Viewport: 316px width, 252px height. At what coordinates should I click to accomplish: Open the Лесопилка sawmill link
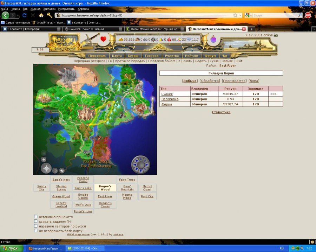(x=170, y=99)
